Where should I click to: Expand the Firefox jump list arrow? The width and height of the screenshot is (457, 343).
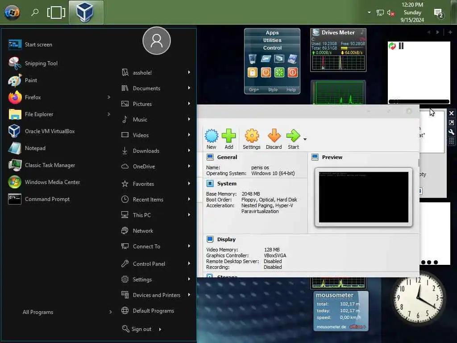(109, 97)
